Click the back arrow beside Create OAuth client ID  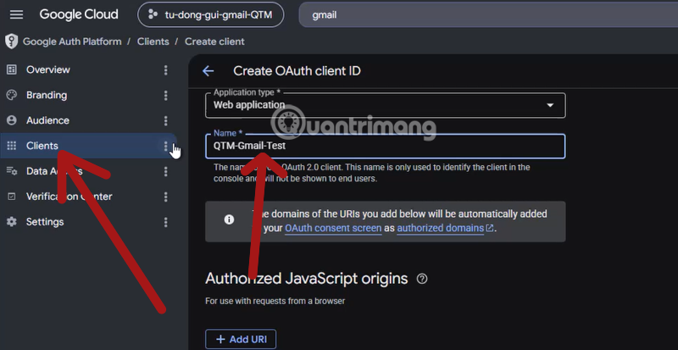click(208, 71)
